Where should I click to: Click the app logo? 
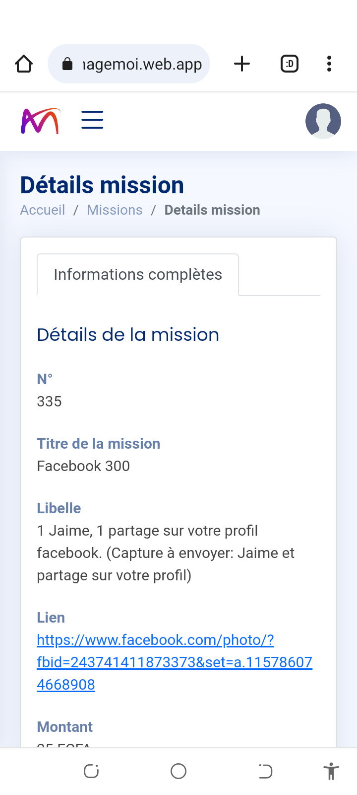[40, 121]
